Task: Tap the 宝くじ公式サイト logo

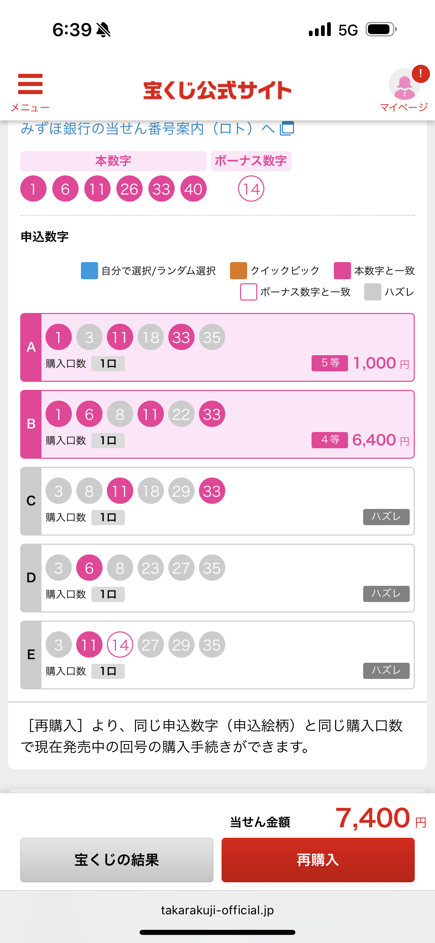Action: pyautogui.click(x=217, y=90)
